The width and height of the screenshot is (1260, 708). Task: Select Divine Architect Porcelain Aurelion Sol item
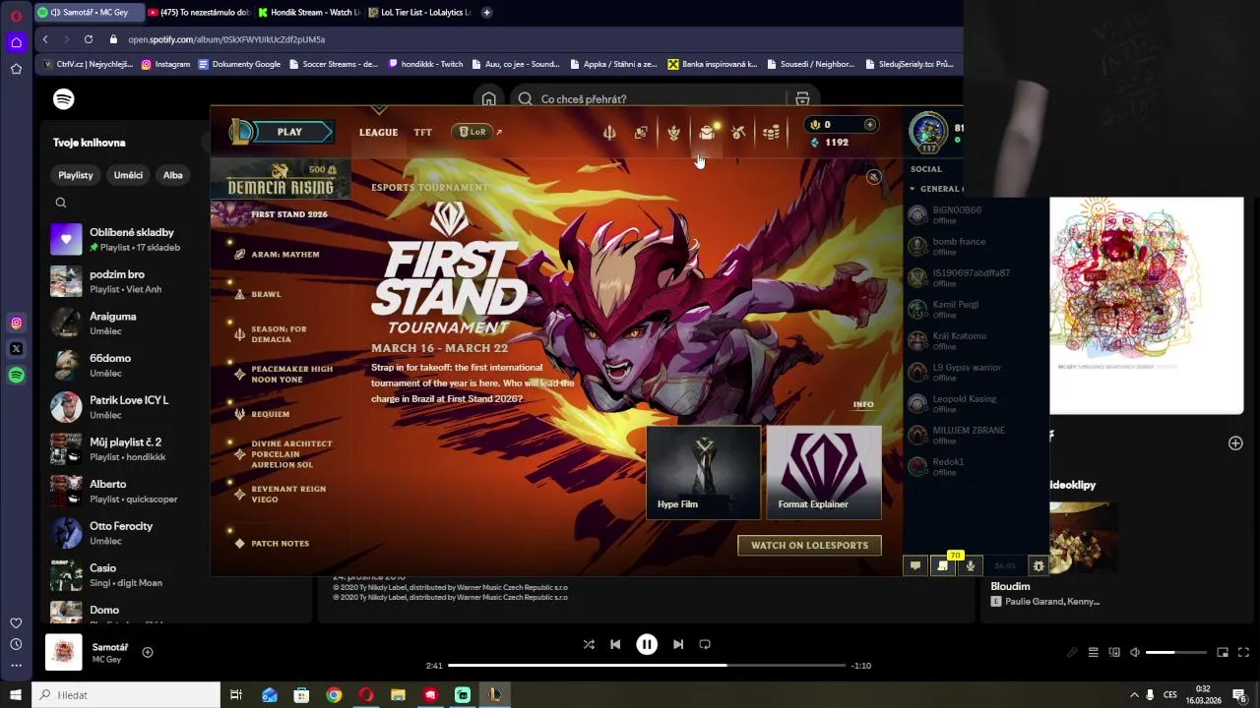click(291, 454)
